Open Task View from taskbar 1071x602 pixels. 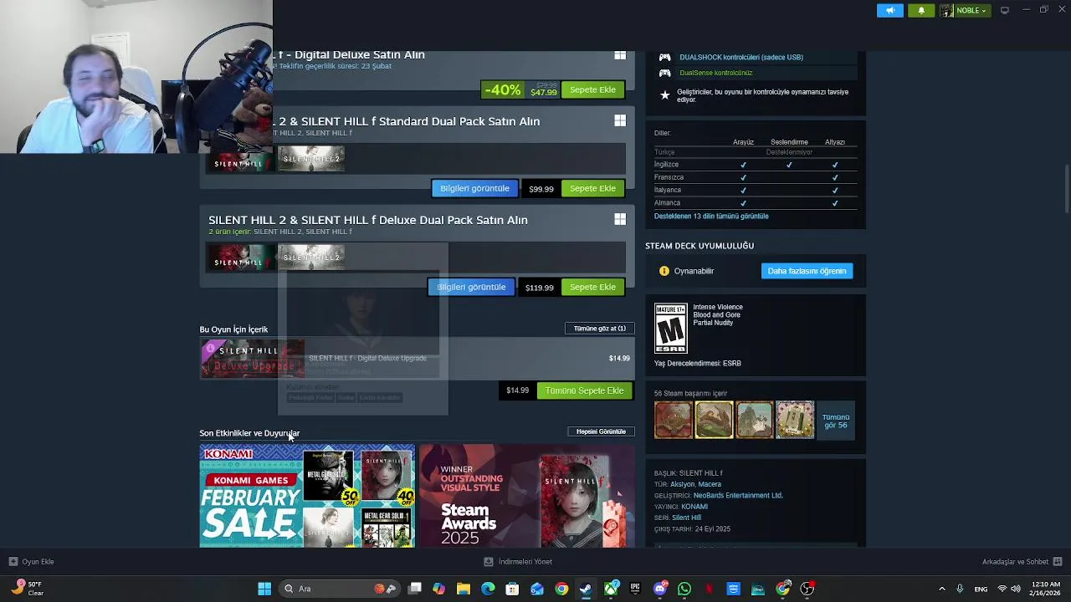point(414,589)
